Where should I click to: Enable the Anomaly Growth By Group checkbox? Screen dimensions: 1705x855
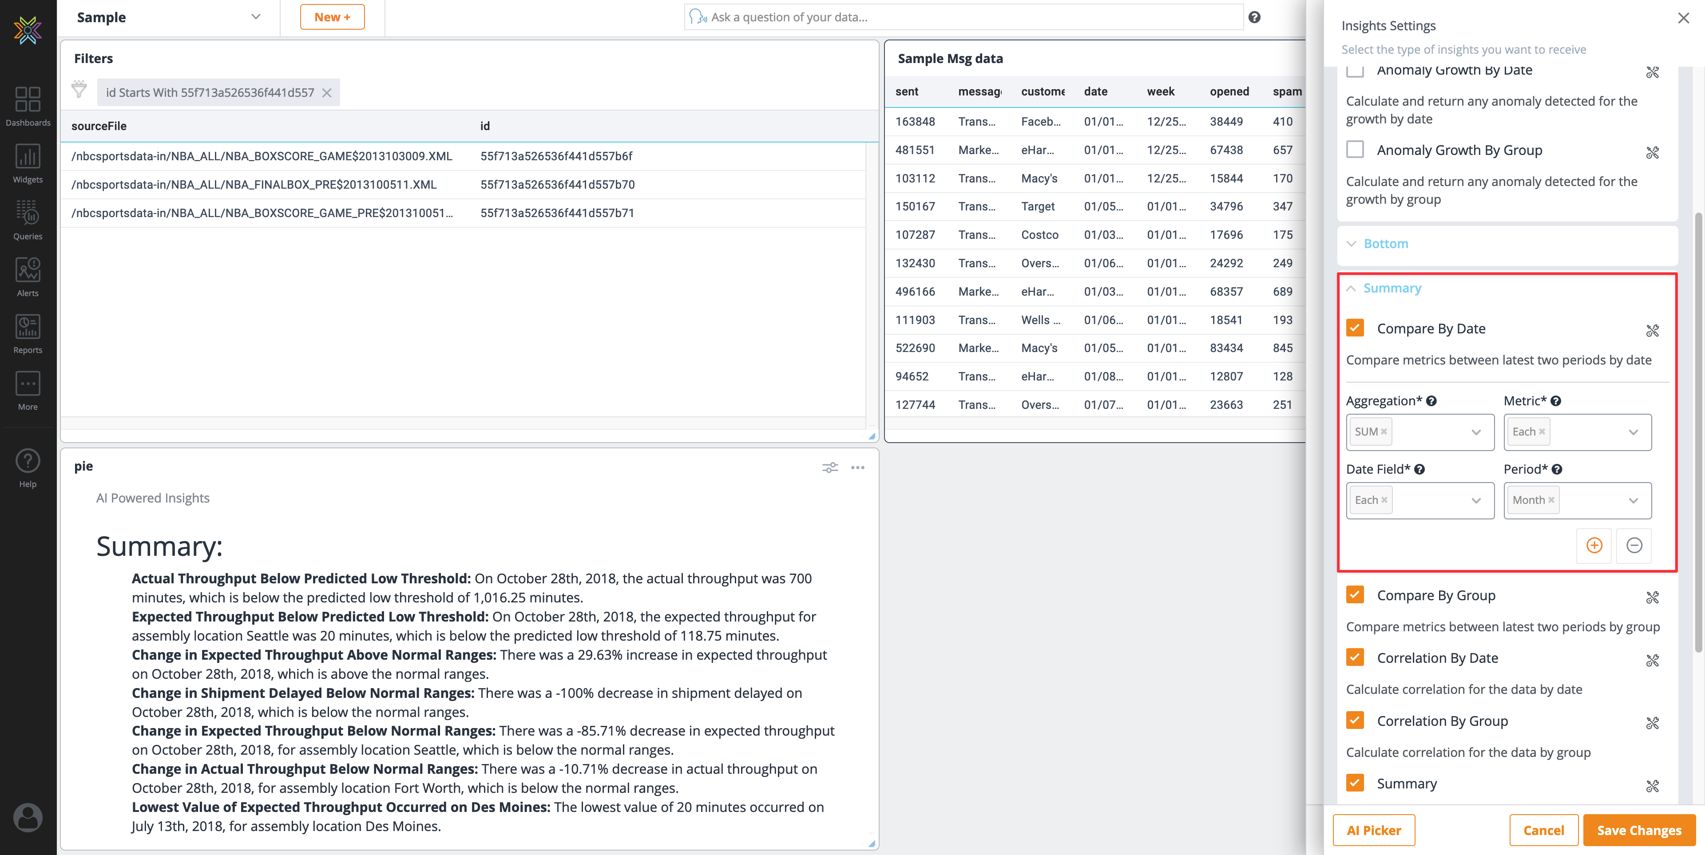(x=1355, y=150)
